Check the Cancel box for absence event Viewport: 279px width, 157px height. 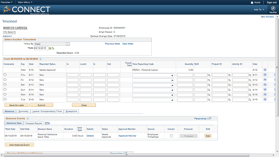pyautogui.click(x=171, y=136)
